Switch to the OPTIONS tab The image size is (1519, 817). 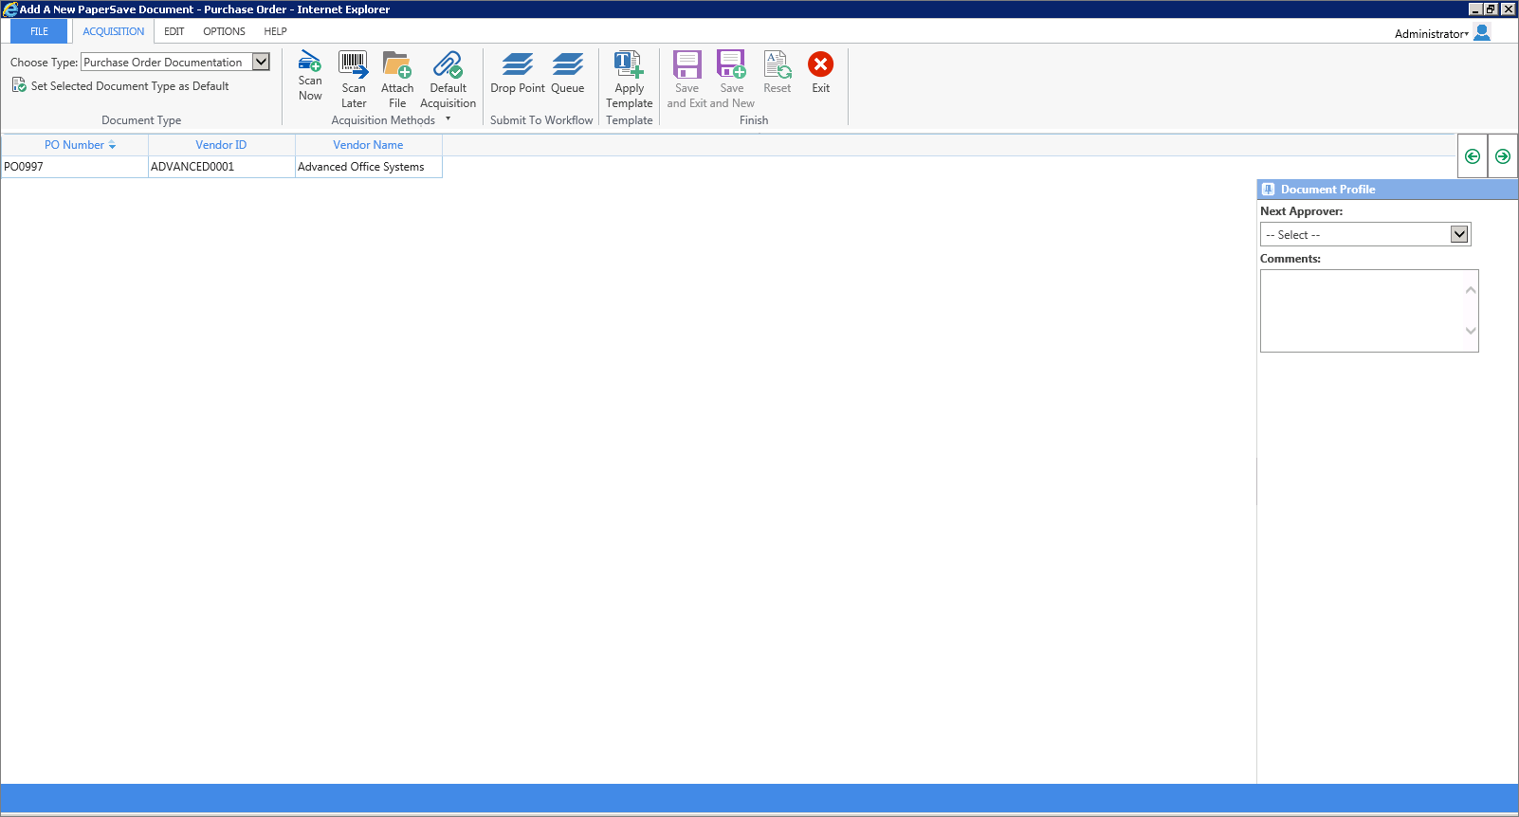[224, 31]
